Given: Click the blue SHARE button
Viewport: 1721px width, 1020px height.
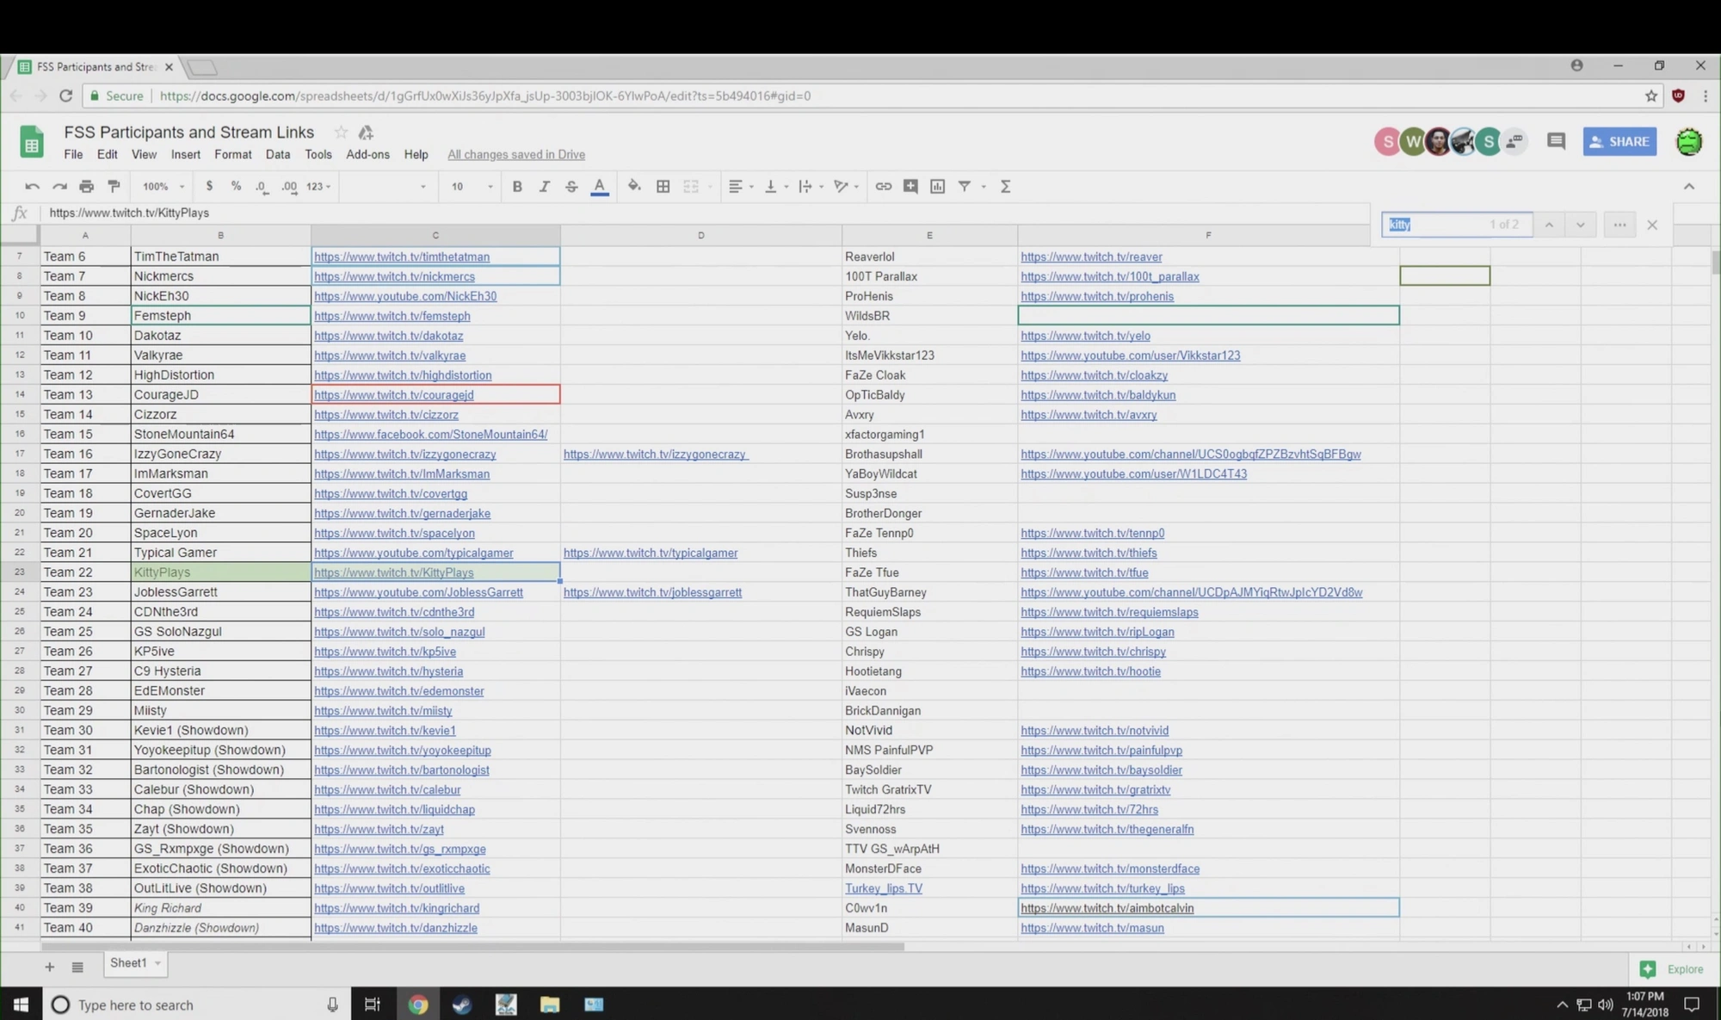Looking at the screenshot, I should (1619, 141).
